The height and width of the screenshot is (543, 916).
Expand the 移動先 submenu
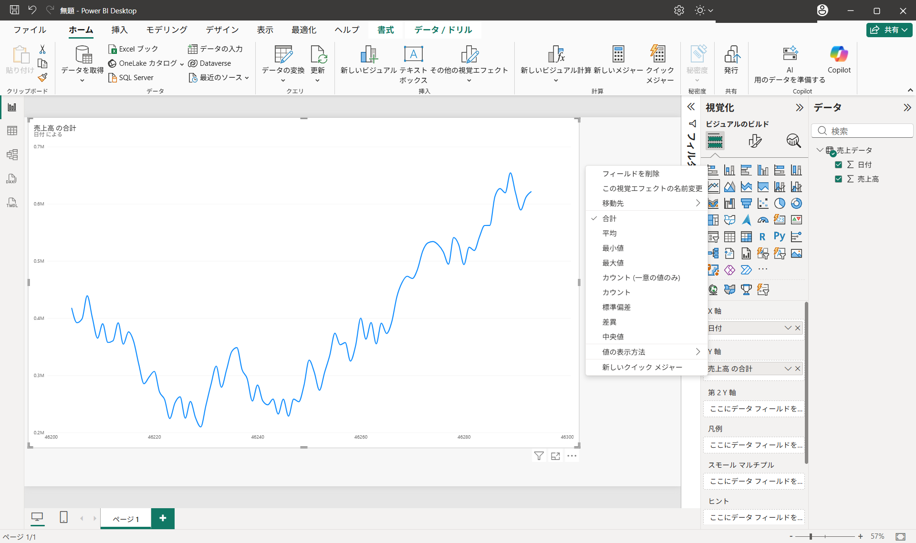pyautogui.click(x=646, y=204)
